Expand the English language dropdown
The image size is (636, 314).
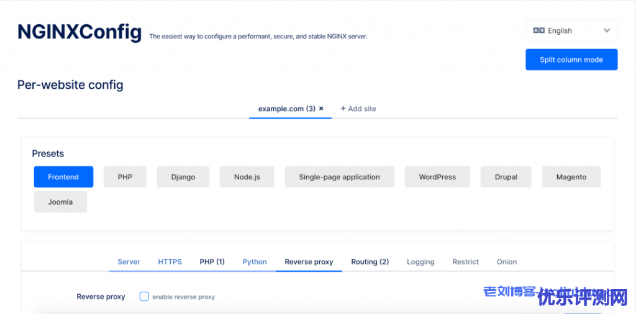[606, 30]
